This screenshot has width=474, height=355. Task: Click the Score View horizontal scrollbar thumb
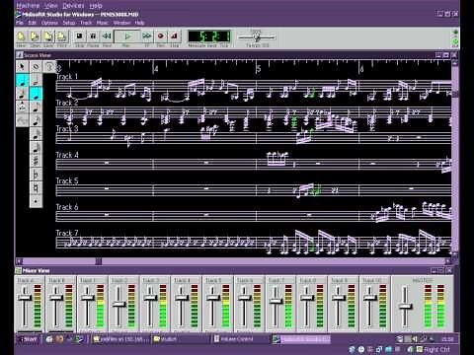(99, 261)
